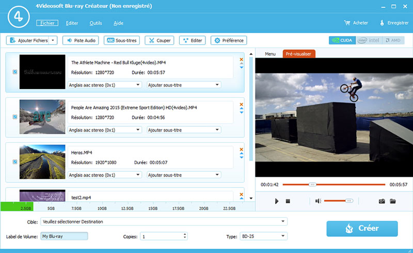Remove test2.mp4 with orange X
413x253 pixels.
pyautogui.click(x=241, y=195)
